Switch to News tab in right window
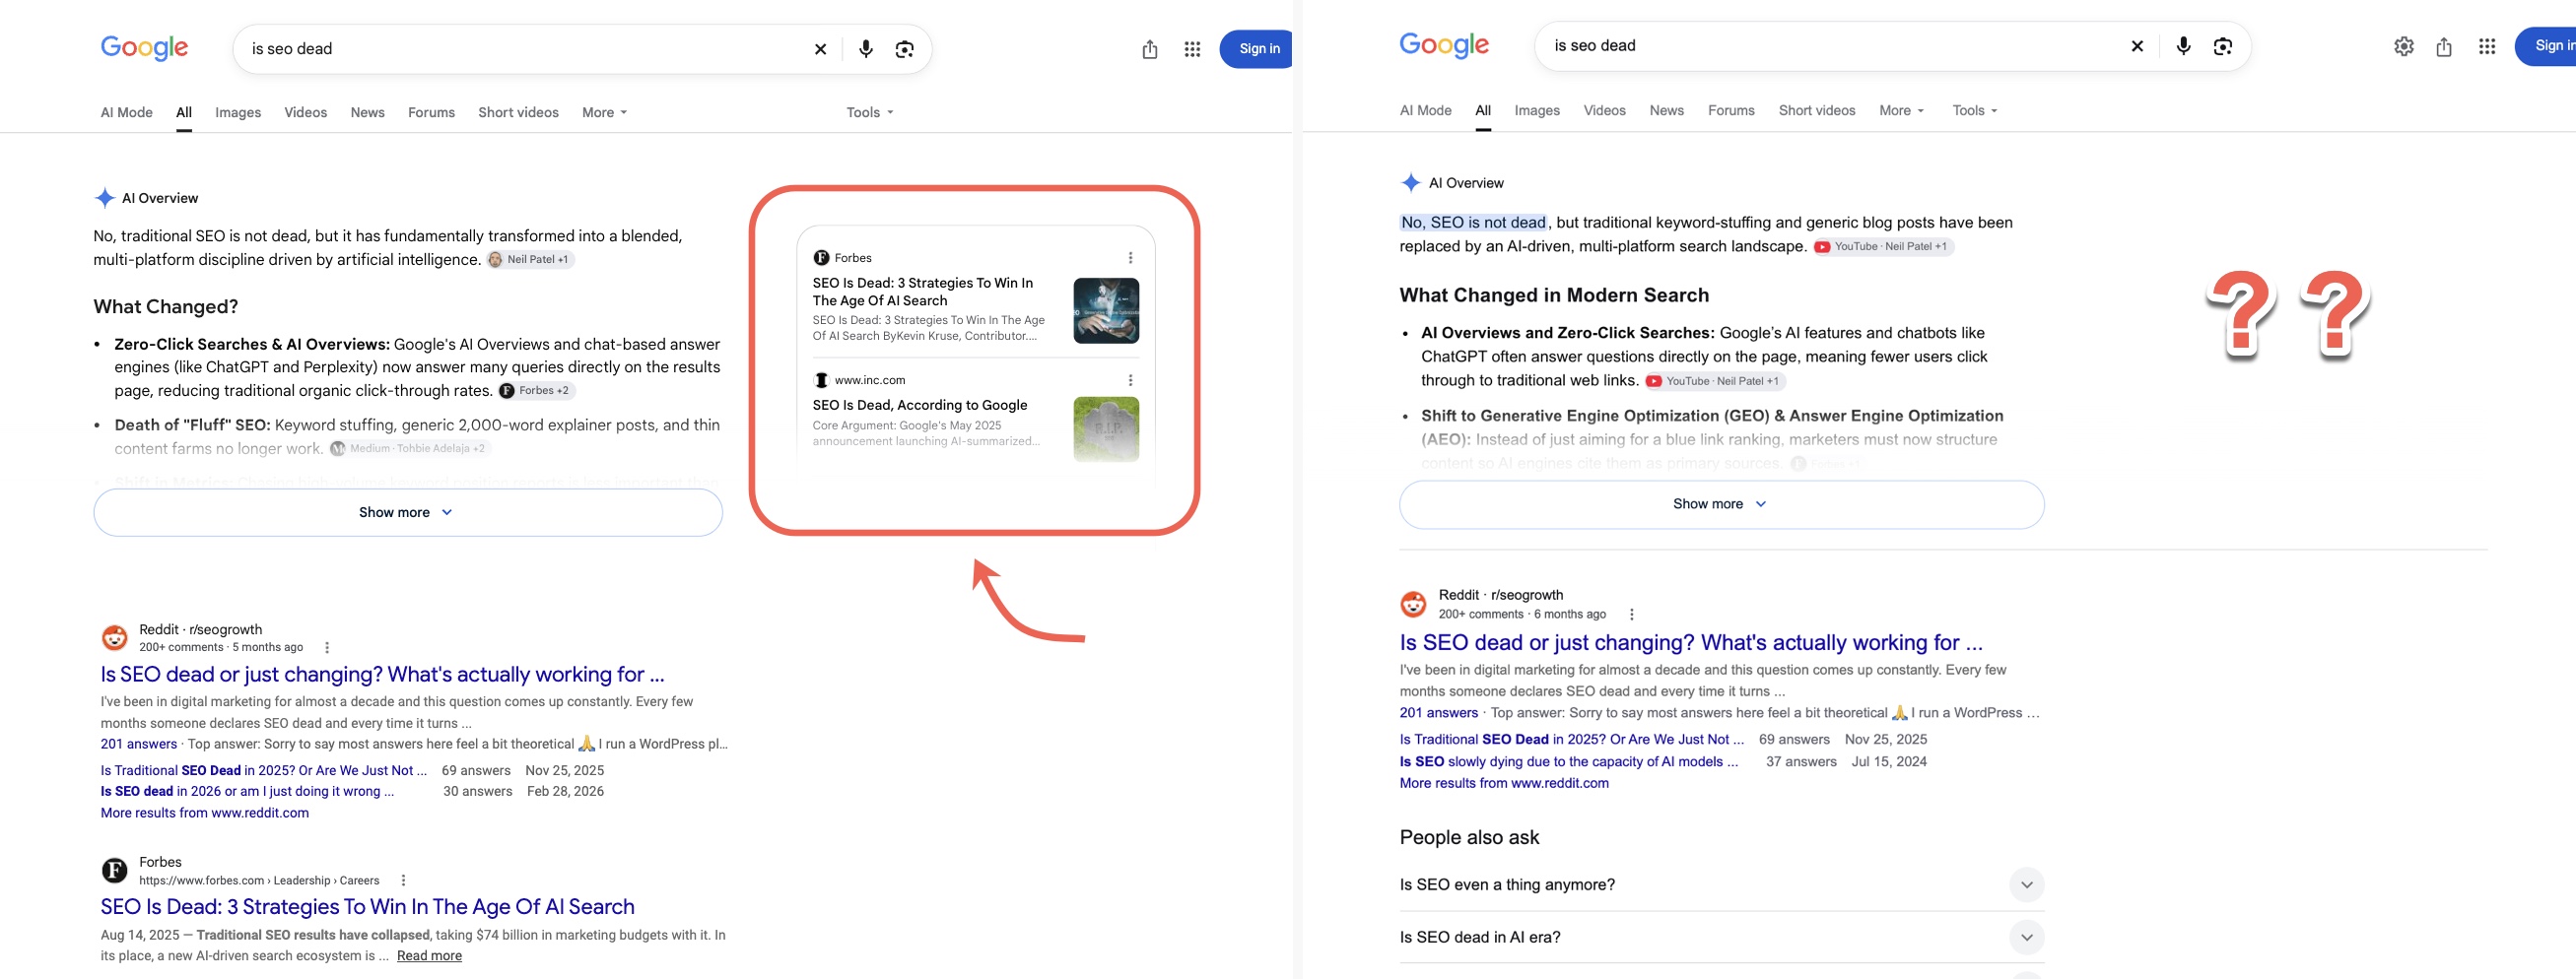The width and height of the screenshot is (2576, 979). pos(1666,111)
